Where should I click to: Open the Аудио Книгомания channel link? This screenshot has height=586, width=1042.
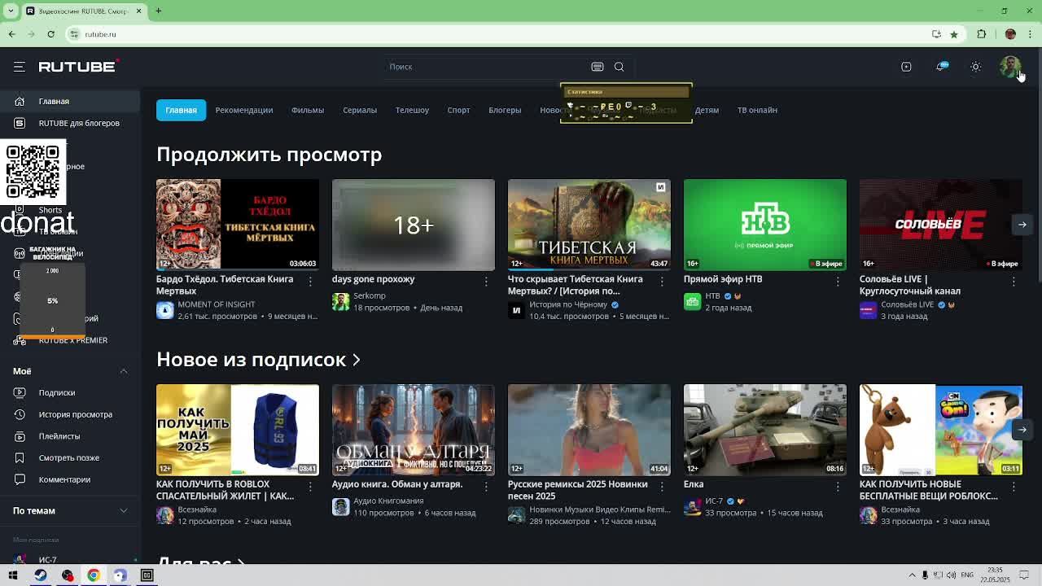(388, 501)
